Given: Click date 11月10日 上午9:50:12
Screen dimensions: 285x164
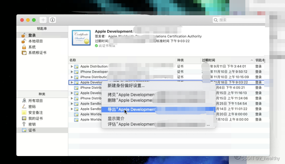Looking at the screenshot, I should [x=229, y=72].
